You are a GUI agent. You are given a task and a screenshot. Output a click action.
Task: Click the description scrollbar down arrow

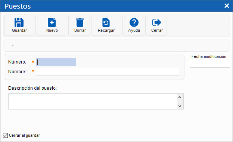(180, 106)
